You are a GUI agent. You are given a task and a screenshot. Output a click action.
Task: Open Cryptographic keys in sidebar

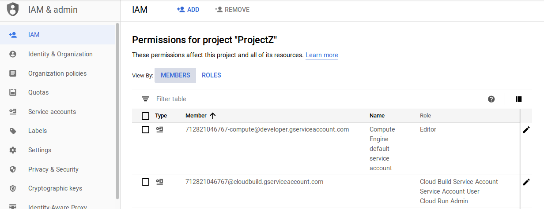click(x=55, y=188)
